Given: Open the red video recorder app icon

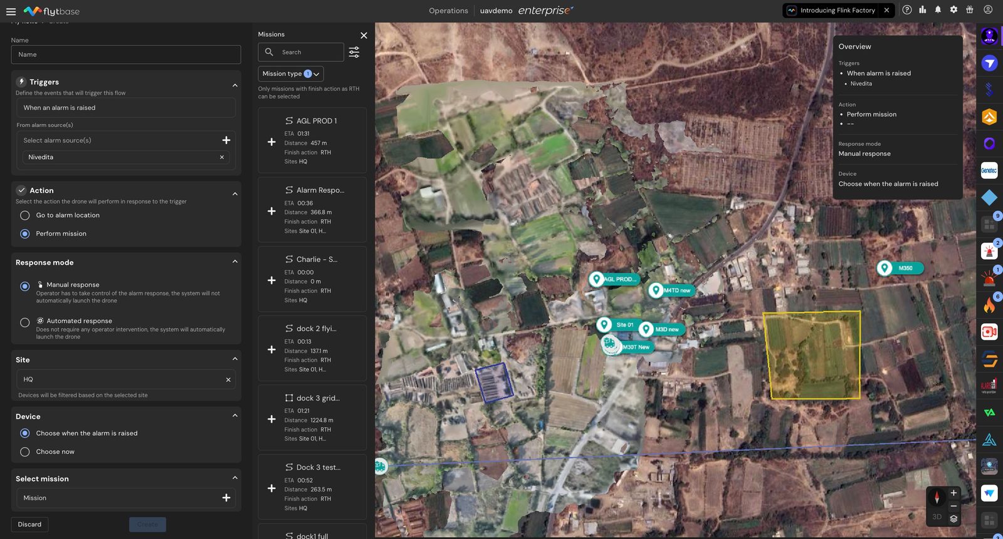Looking at the screenshot, I should click(989, 332).
